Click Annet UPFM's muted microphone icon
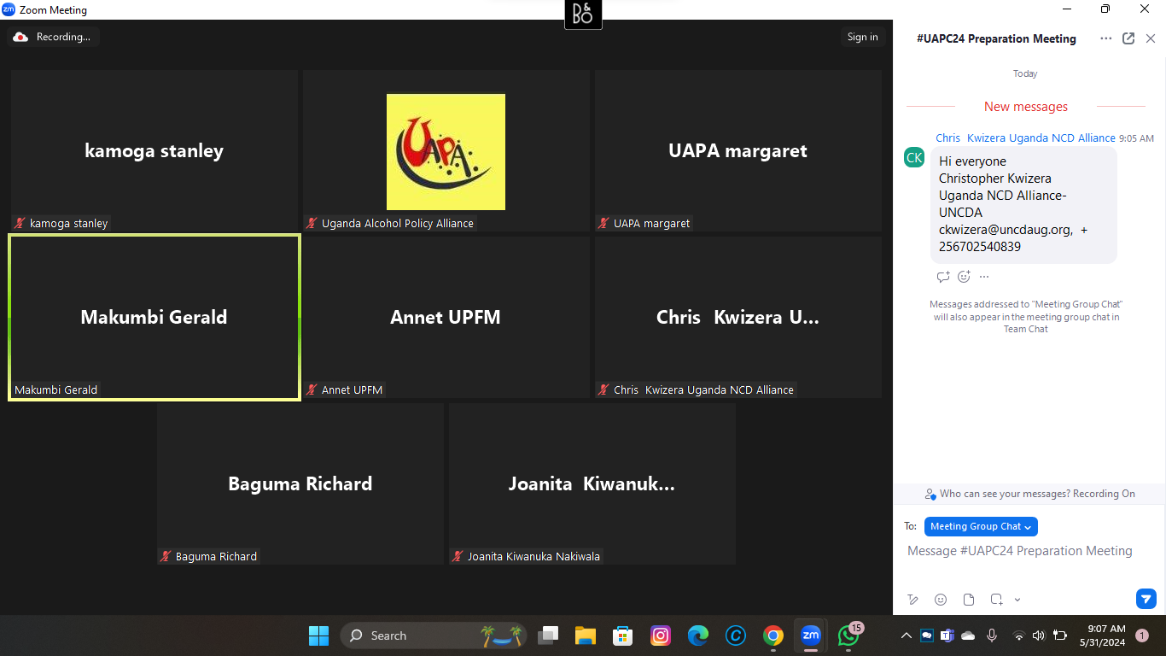Image resolution: width=1166 pixels, height=656 pixels. tap(312, 390)
